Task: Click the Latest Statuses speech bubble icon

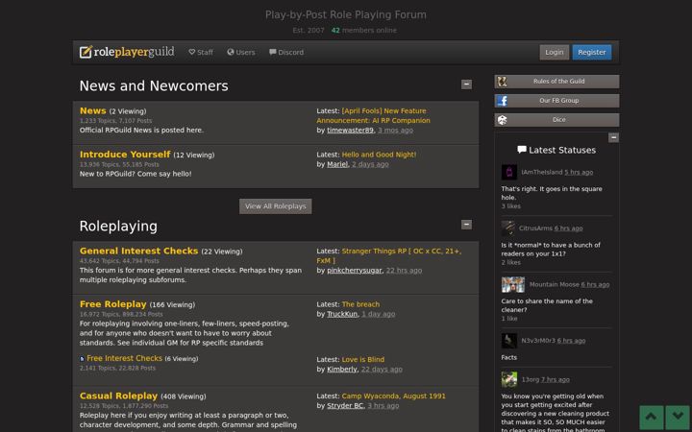Action: pos(522,150)
